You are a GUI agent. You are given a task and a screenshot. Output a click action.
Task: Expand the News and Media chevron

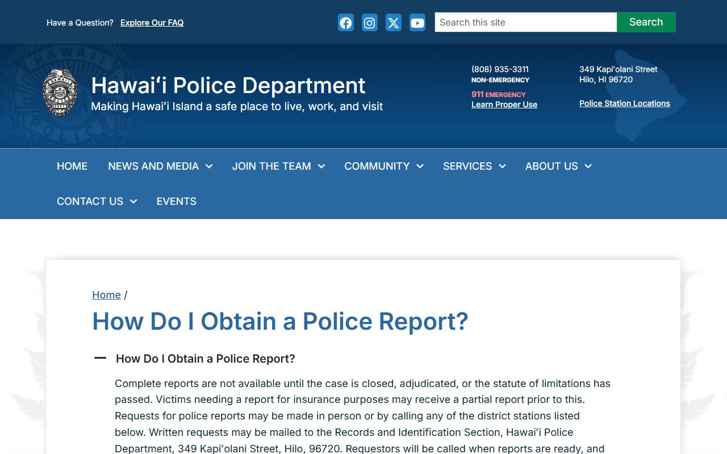209,166
